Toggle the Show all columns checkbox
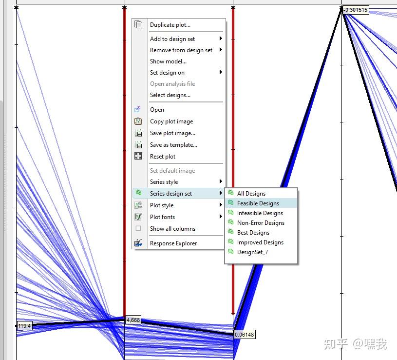 tap(138, 228)
